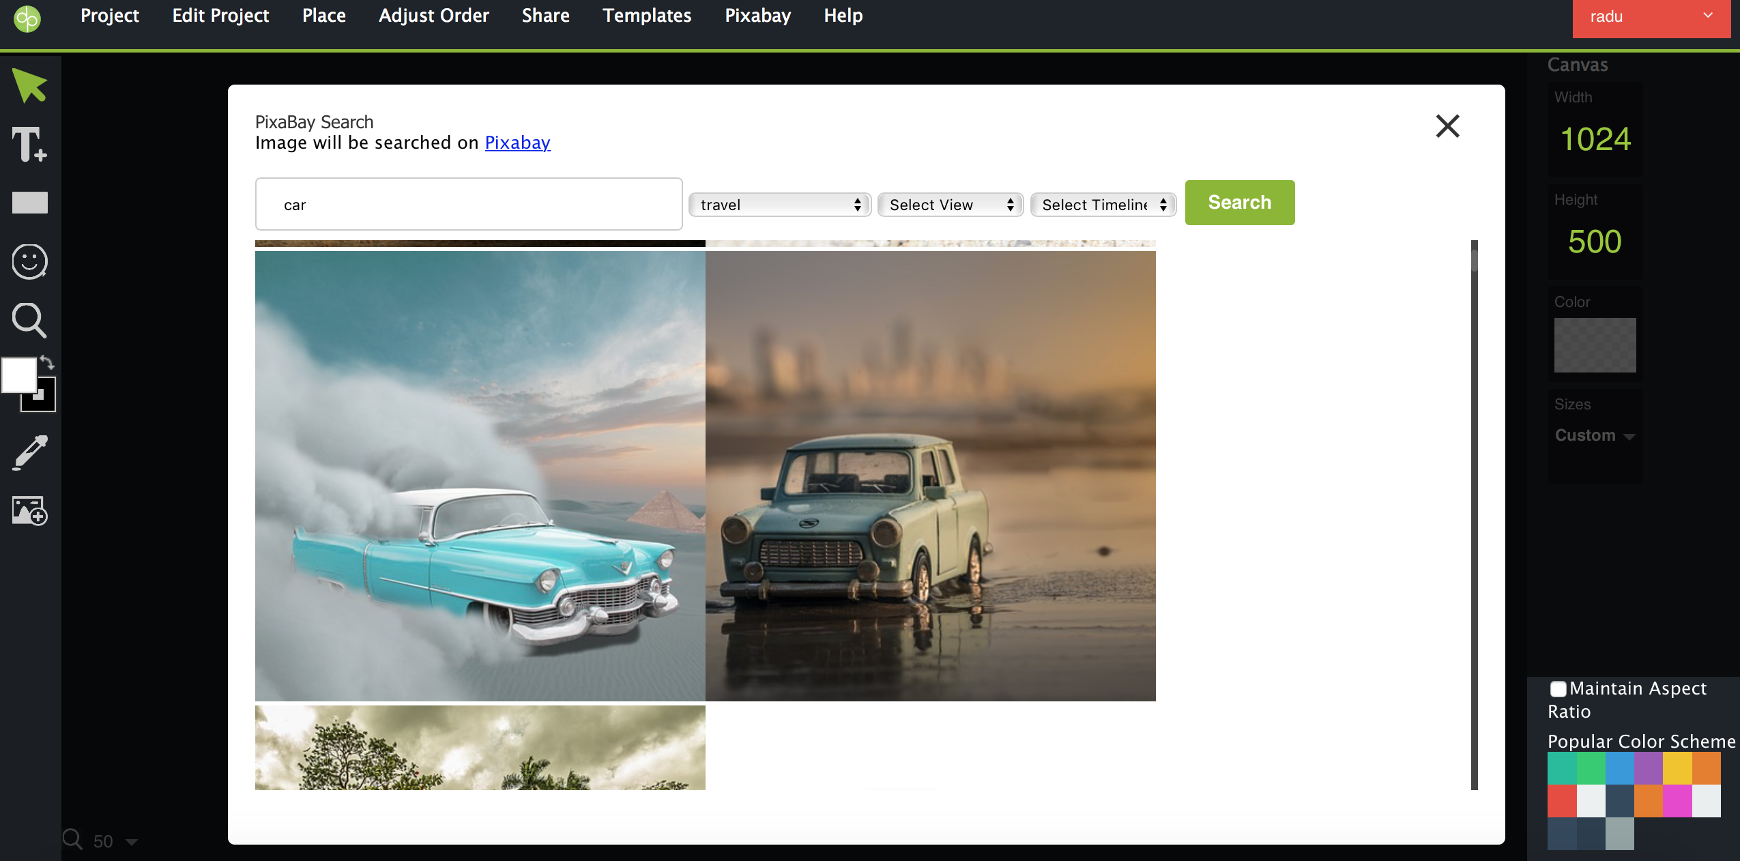Select the eyedropper color picker tool
This screenshot has height=861, width=1740.
pyautogui.click(x=29, y=452)
